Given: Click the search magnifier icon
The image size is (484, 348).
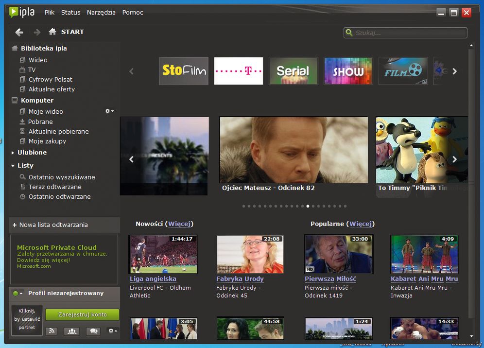Looking at the screenshot, I should point(349,33).
